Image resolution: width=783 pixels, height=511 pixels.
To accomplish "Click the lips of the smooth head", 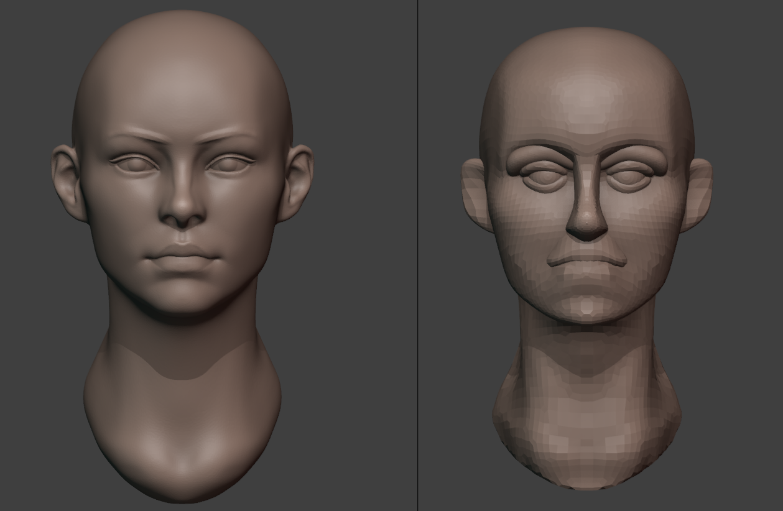I will click(182, 256).
